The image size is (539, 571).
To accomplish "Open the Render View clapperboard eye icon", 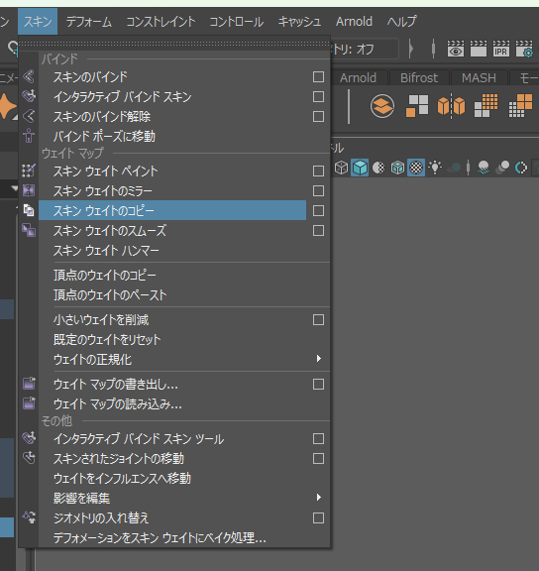I will coord(456,49).
